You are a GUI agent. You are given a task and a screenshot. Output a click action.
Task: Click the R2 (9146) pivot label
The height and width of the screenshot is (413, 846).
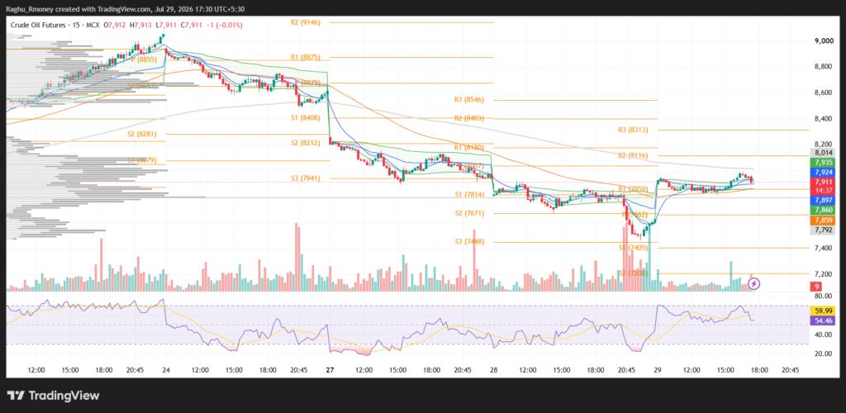click(306, 22)
